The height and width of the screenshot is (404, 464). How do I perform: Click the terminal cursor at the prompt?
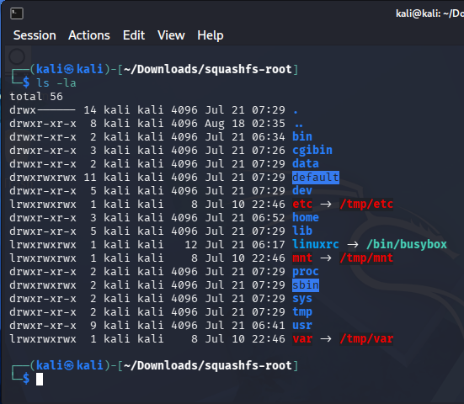click(x=40, y=379)
